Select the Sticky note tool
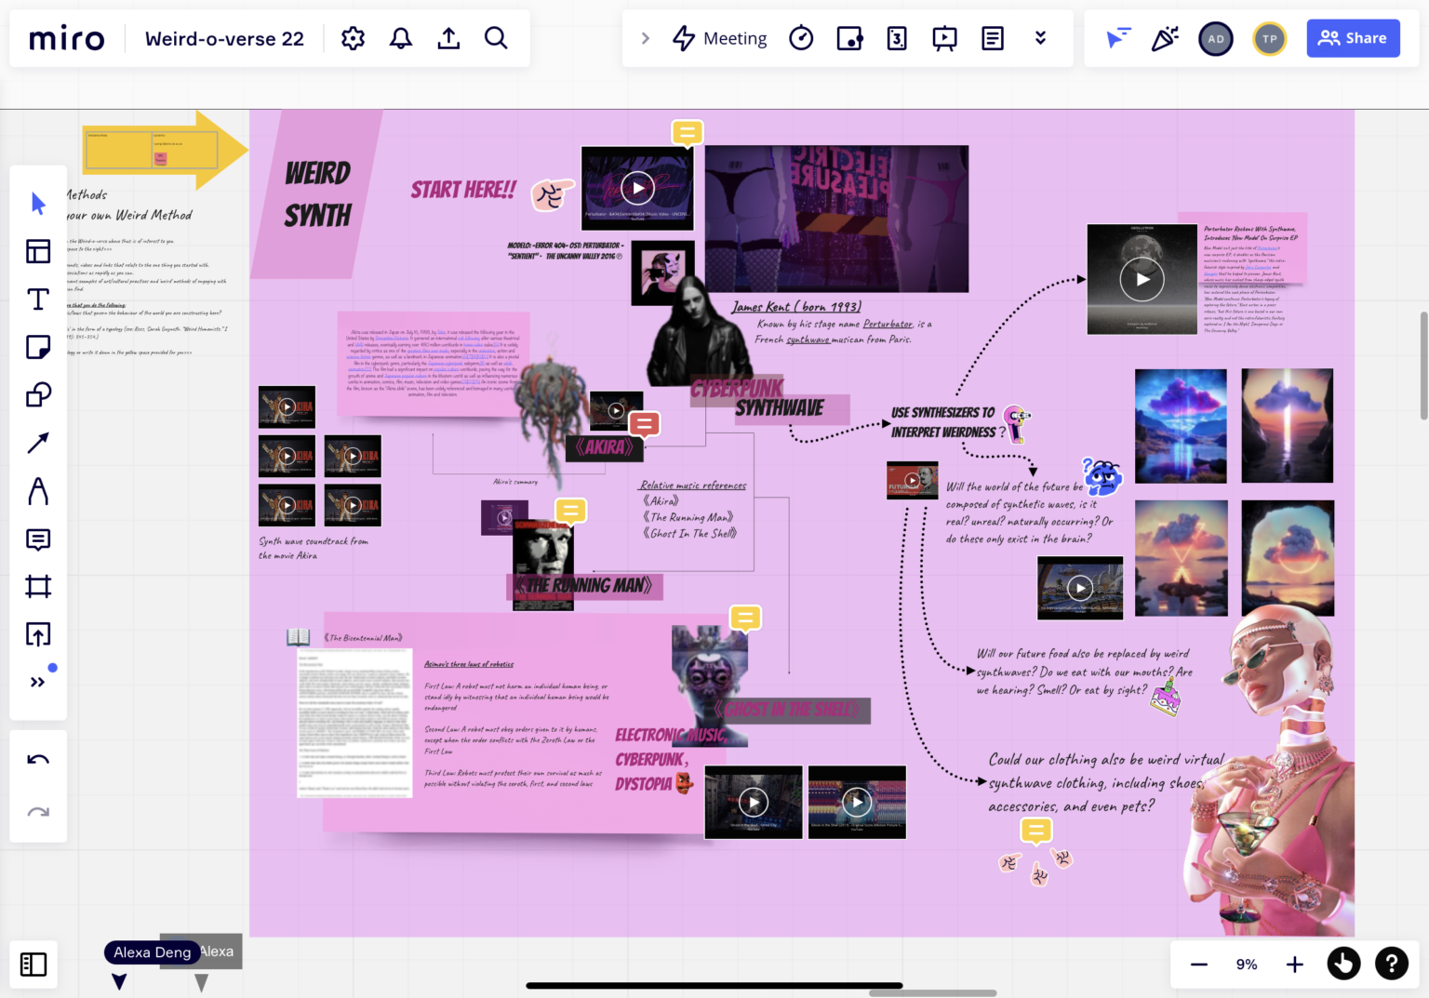The width and height of the screenshot is (1429, 998). coord(38,346)
